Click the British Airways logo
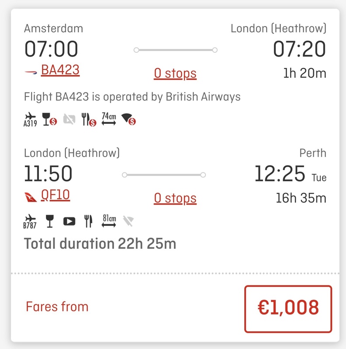The width and height of the screenshot is (346, 349). point(31,72)
